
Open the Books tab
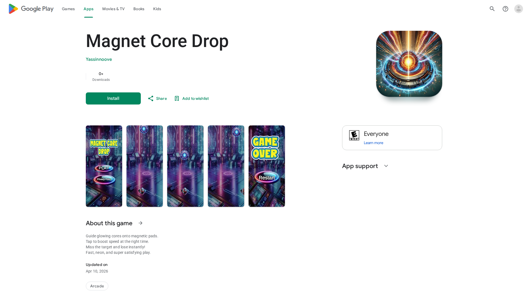139,9
